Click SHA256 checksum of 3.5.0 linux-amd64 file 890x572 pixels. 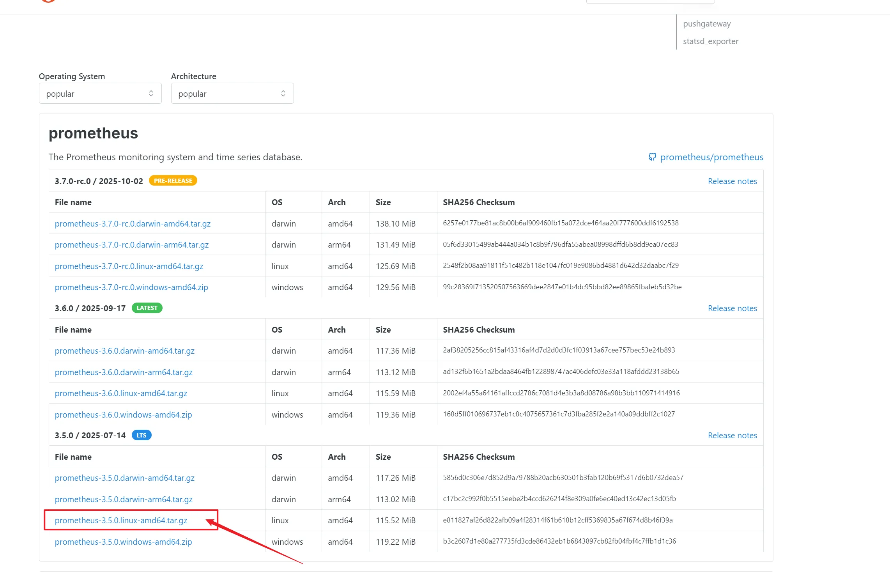(x=557, y=520)
